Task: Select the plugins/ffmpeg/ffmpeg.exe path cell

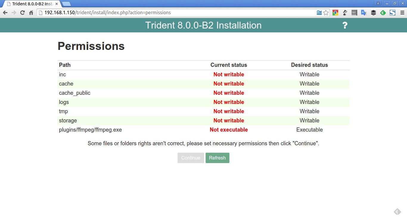Action: click(90, 130)
